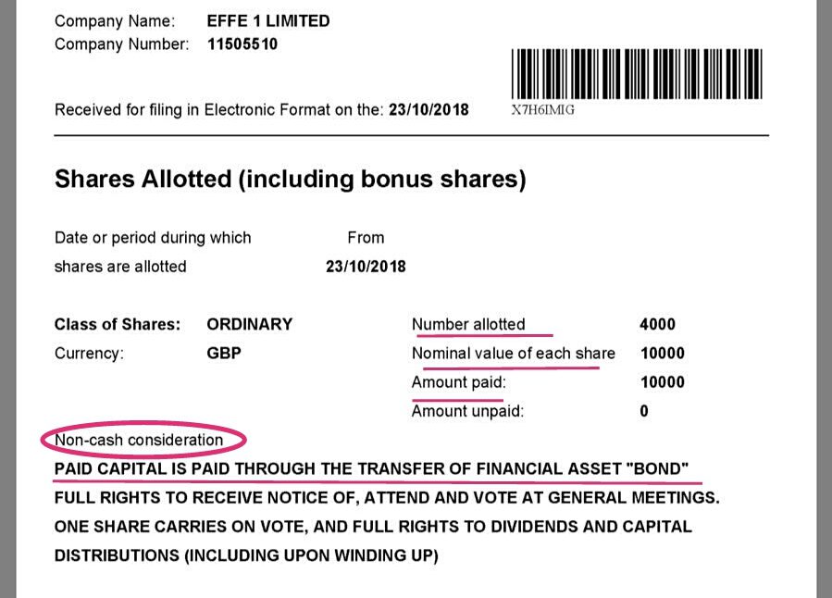Click the ONE SHARE CARRIES ON VOTE line

point(373,527)
